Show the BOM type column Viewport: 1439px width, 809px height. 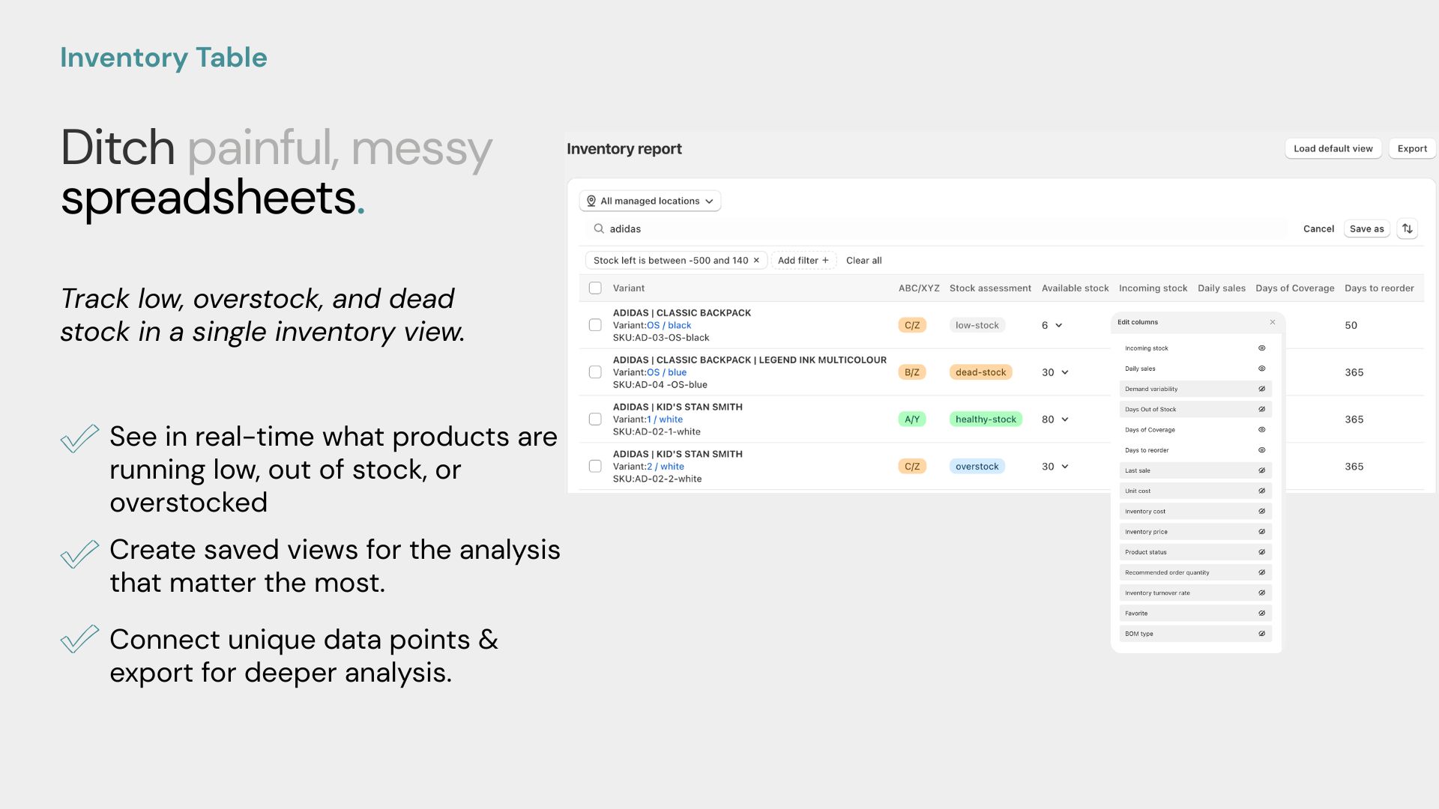pyautogui.click(x=1261, y=634)
